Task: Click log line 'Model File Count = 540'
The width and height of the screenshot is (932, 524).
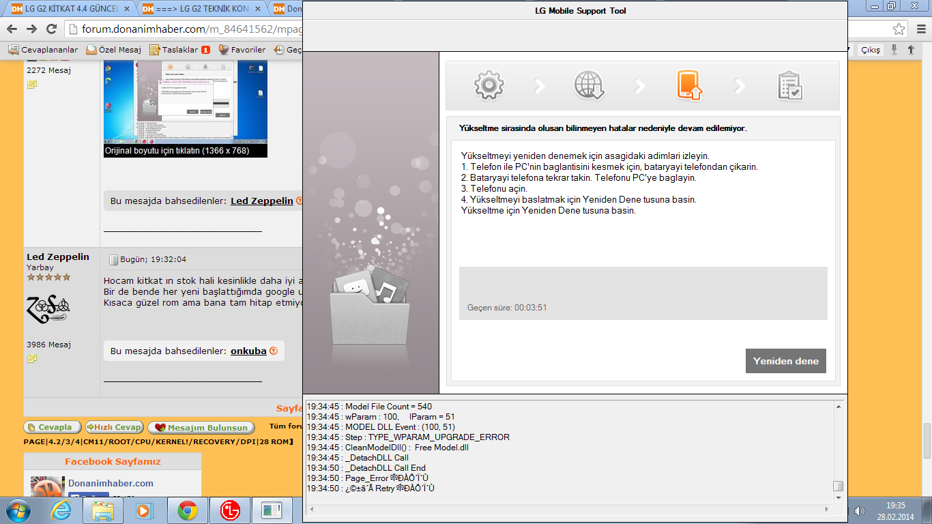Action: (x=369, y=407)
